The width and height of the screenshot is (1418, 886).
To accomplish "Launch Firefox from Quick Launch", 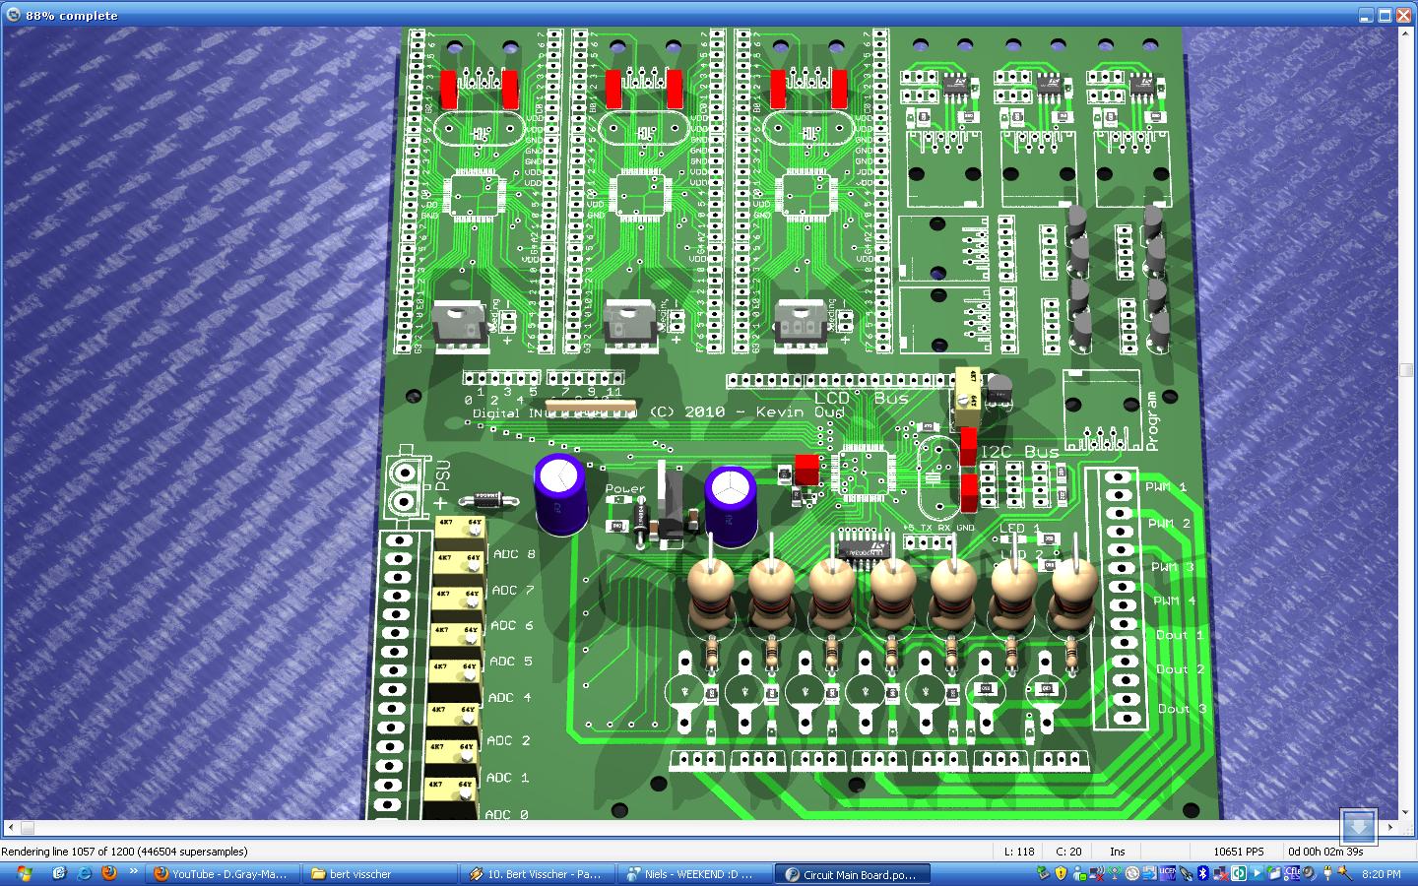I will 108,873.
